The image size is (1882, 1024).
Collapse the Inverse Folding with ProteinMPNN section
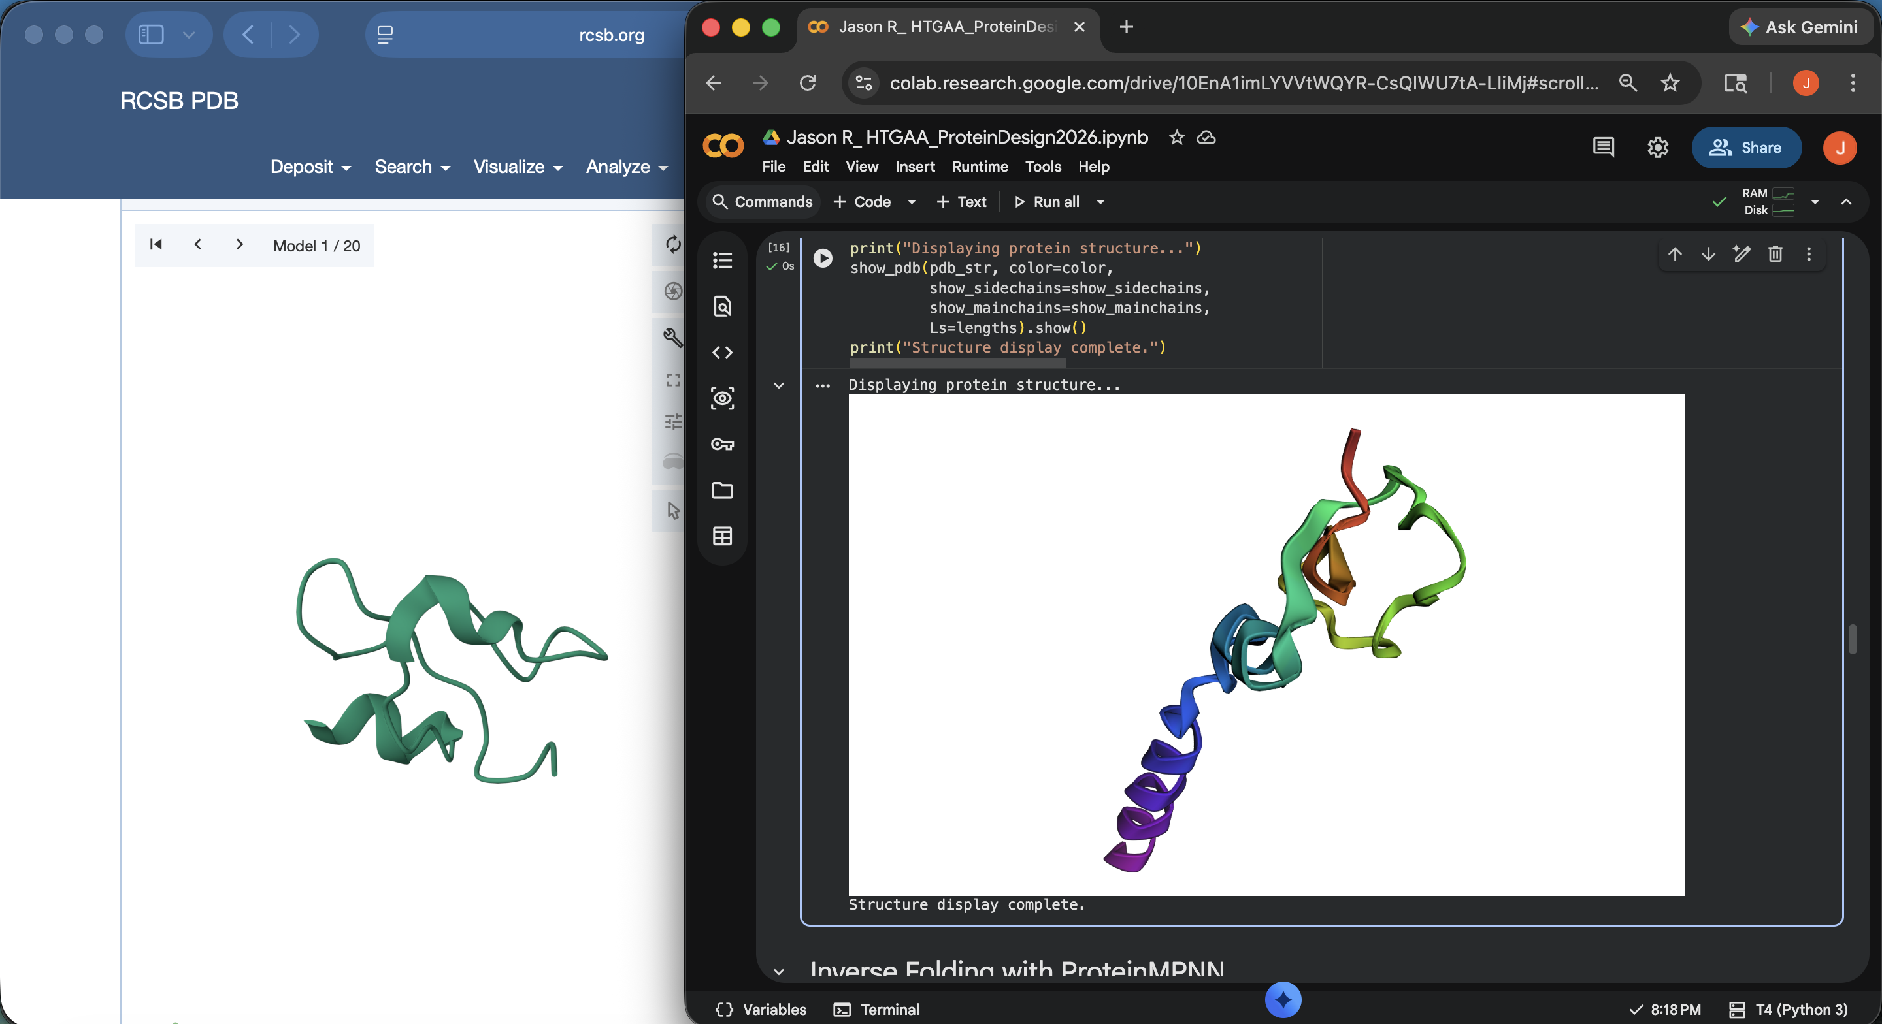(779, 972)
